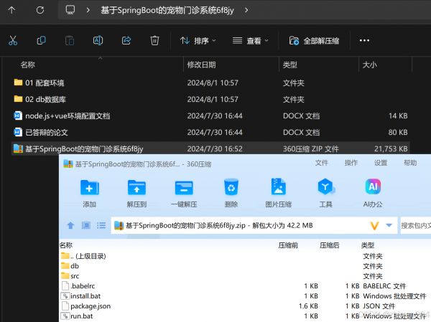Open the 排序 sort dropdown

click(x=198, y=41)
